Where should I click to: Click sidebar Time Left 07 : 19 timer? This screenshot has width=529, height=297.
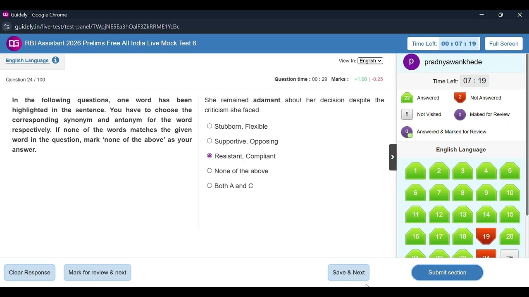[474, 81]
